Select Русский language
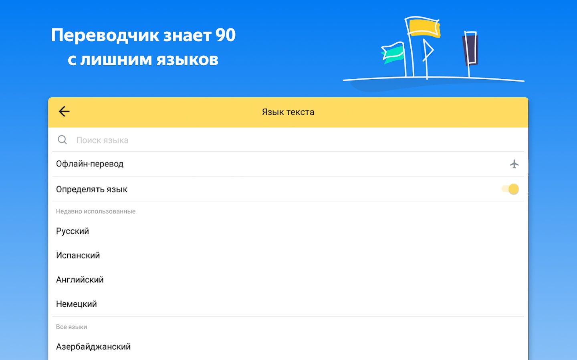Image resolution: width=577 pixels, height=360 pixels. pyautogui.click(x=288, y=231)
